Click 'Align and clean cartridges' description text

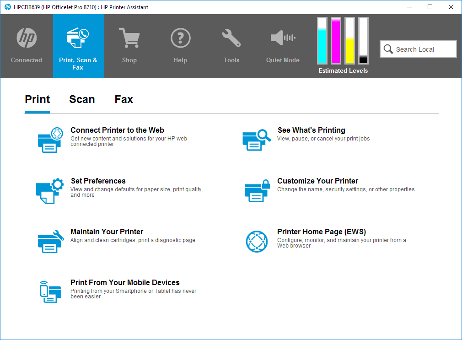coord(133,240)
